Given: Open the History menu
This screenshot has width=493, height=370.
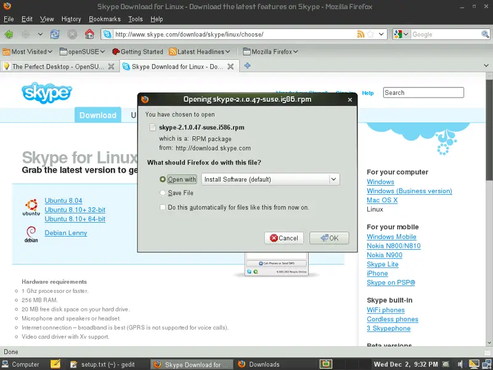Looking at the screenshot, I should 71,19.
